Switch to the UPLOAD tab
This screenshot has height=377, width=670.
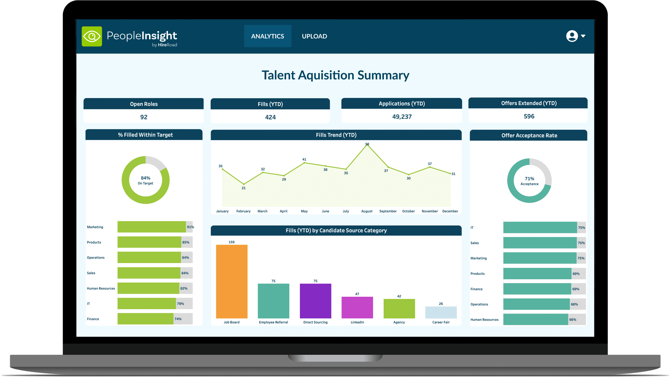click(314, 36)
